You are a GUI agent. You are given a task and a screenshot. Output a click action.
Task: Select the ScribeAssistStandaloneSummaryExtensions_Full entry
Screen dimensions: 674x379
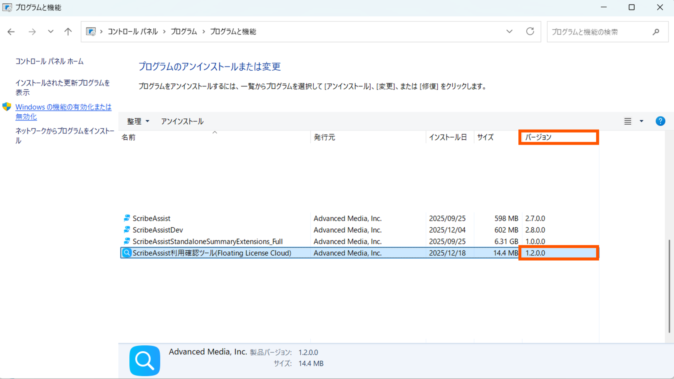pos(207,241)
